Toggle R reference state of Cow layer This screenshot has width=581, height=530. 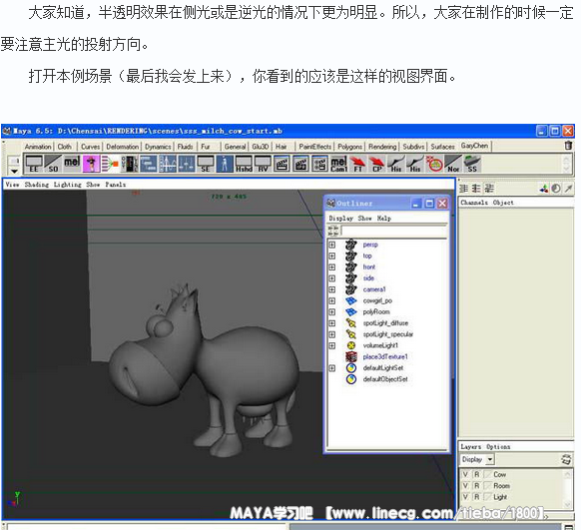(477, 474)
